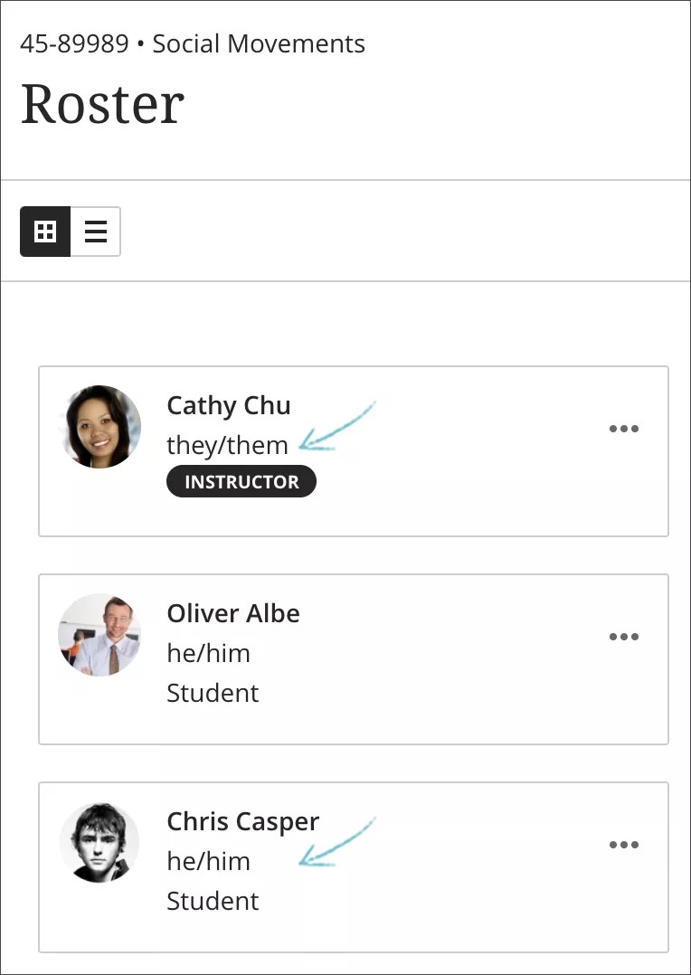691x975 pixels.
Task: Click the Roster page heading
Action: click(x=101, y=103)
